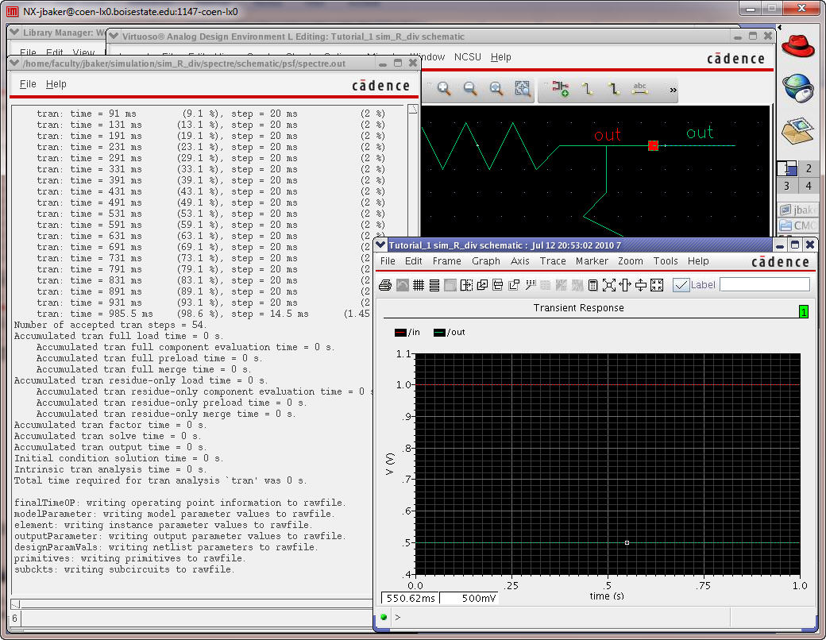Open the Trace menu dropdown
The width and height of the screenshot is (826, 640).
pos(553,260)
